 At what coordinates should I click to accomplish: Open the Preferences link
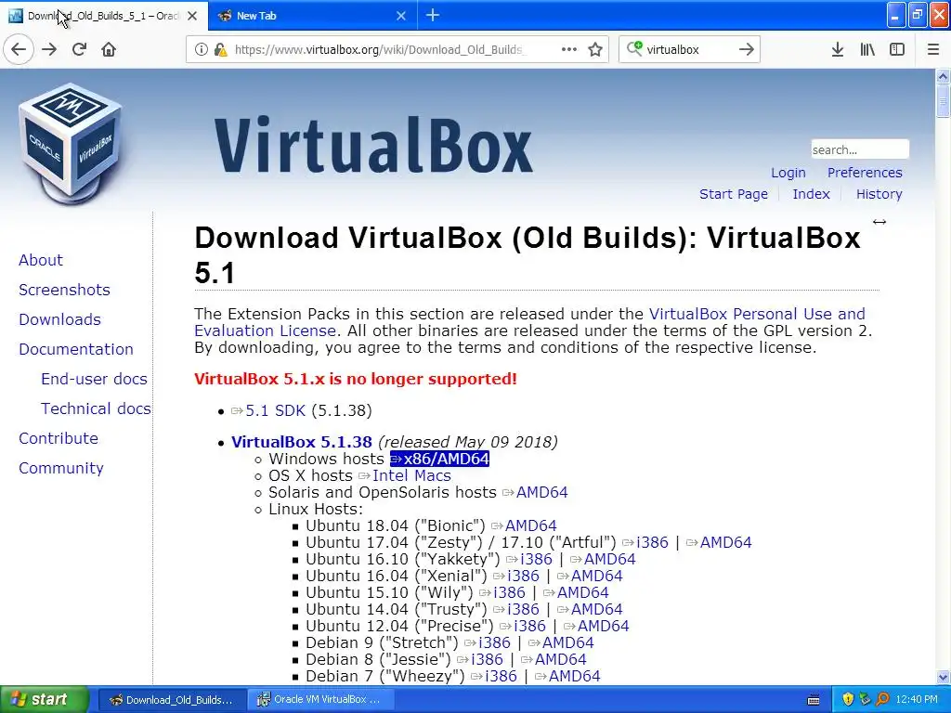pos(865,173)
